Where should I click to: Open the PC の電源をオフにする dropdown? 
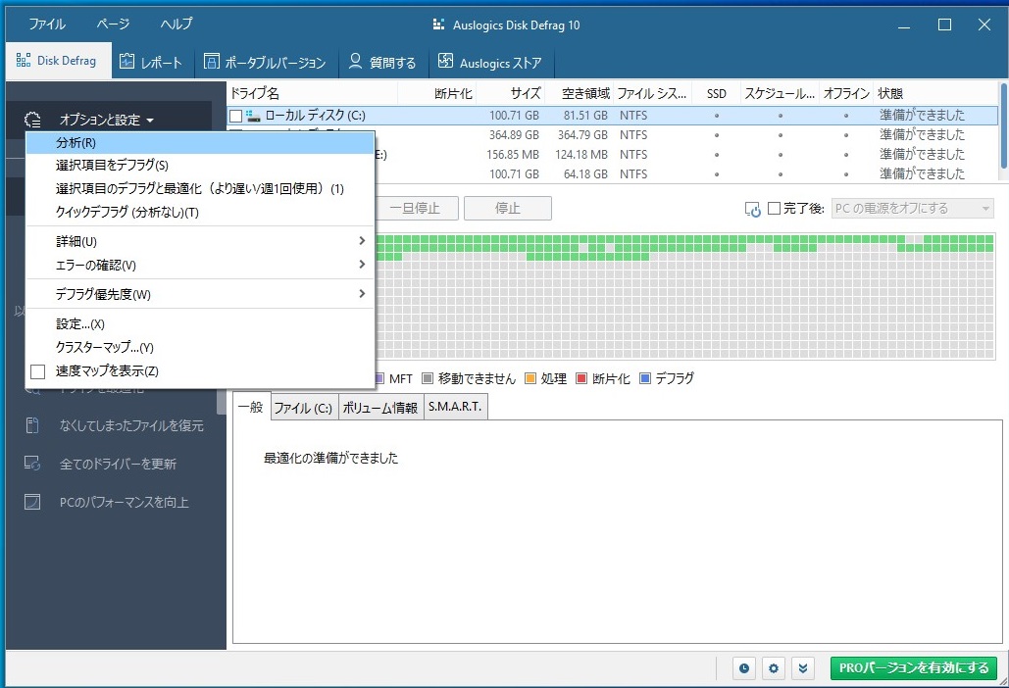[913, 209]
